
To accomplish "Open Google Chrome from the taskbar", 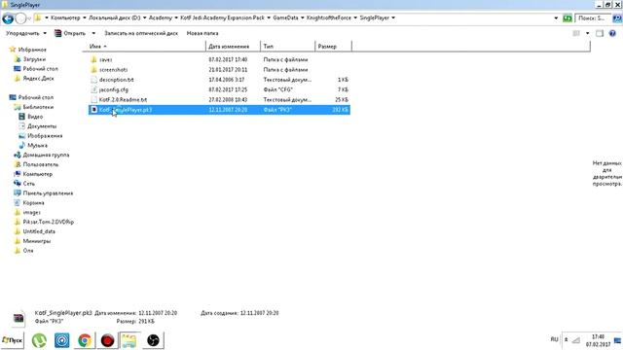I will [85, 340].
